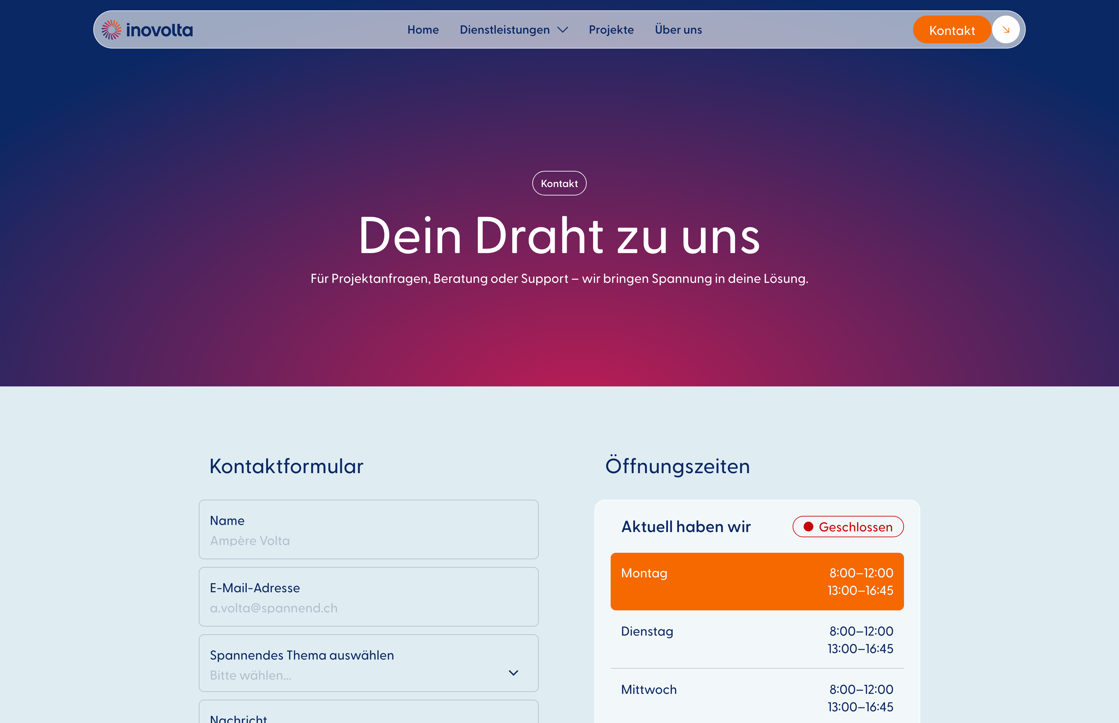
Task: Click into the E-Mail-Adresse field
Action: click(368, 607)
